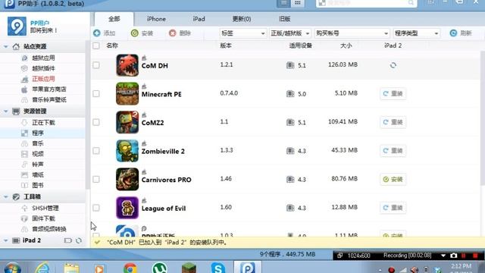Open SHSH管理 in the toolbox
The height and width of the screenshot is (273, 485).
(45, 209)
